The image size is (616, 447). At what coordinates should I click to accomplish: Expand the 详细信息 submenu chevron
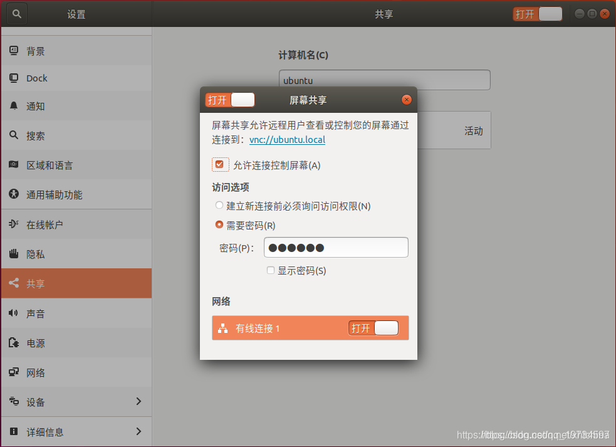138,431
